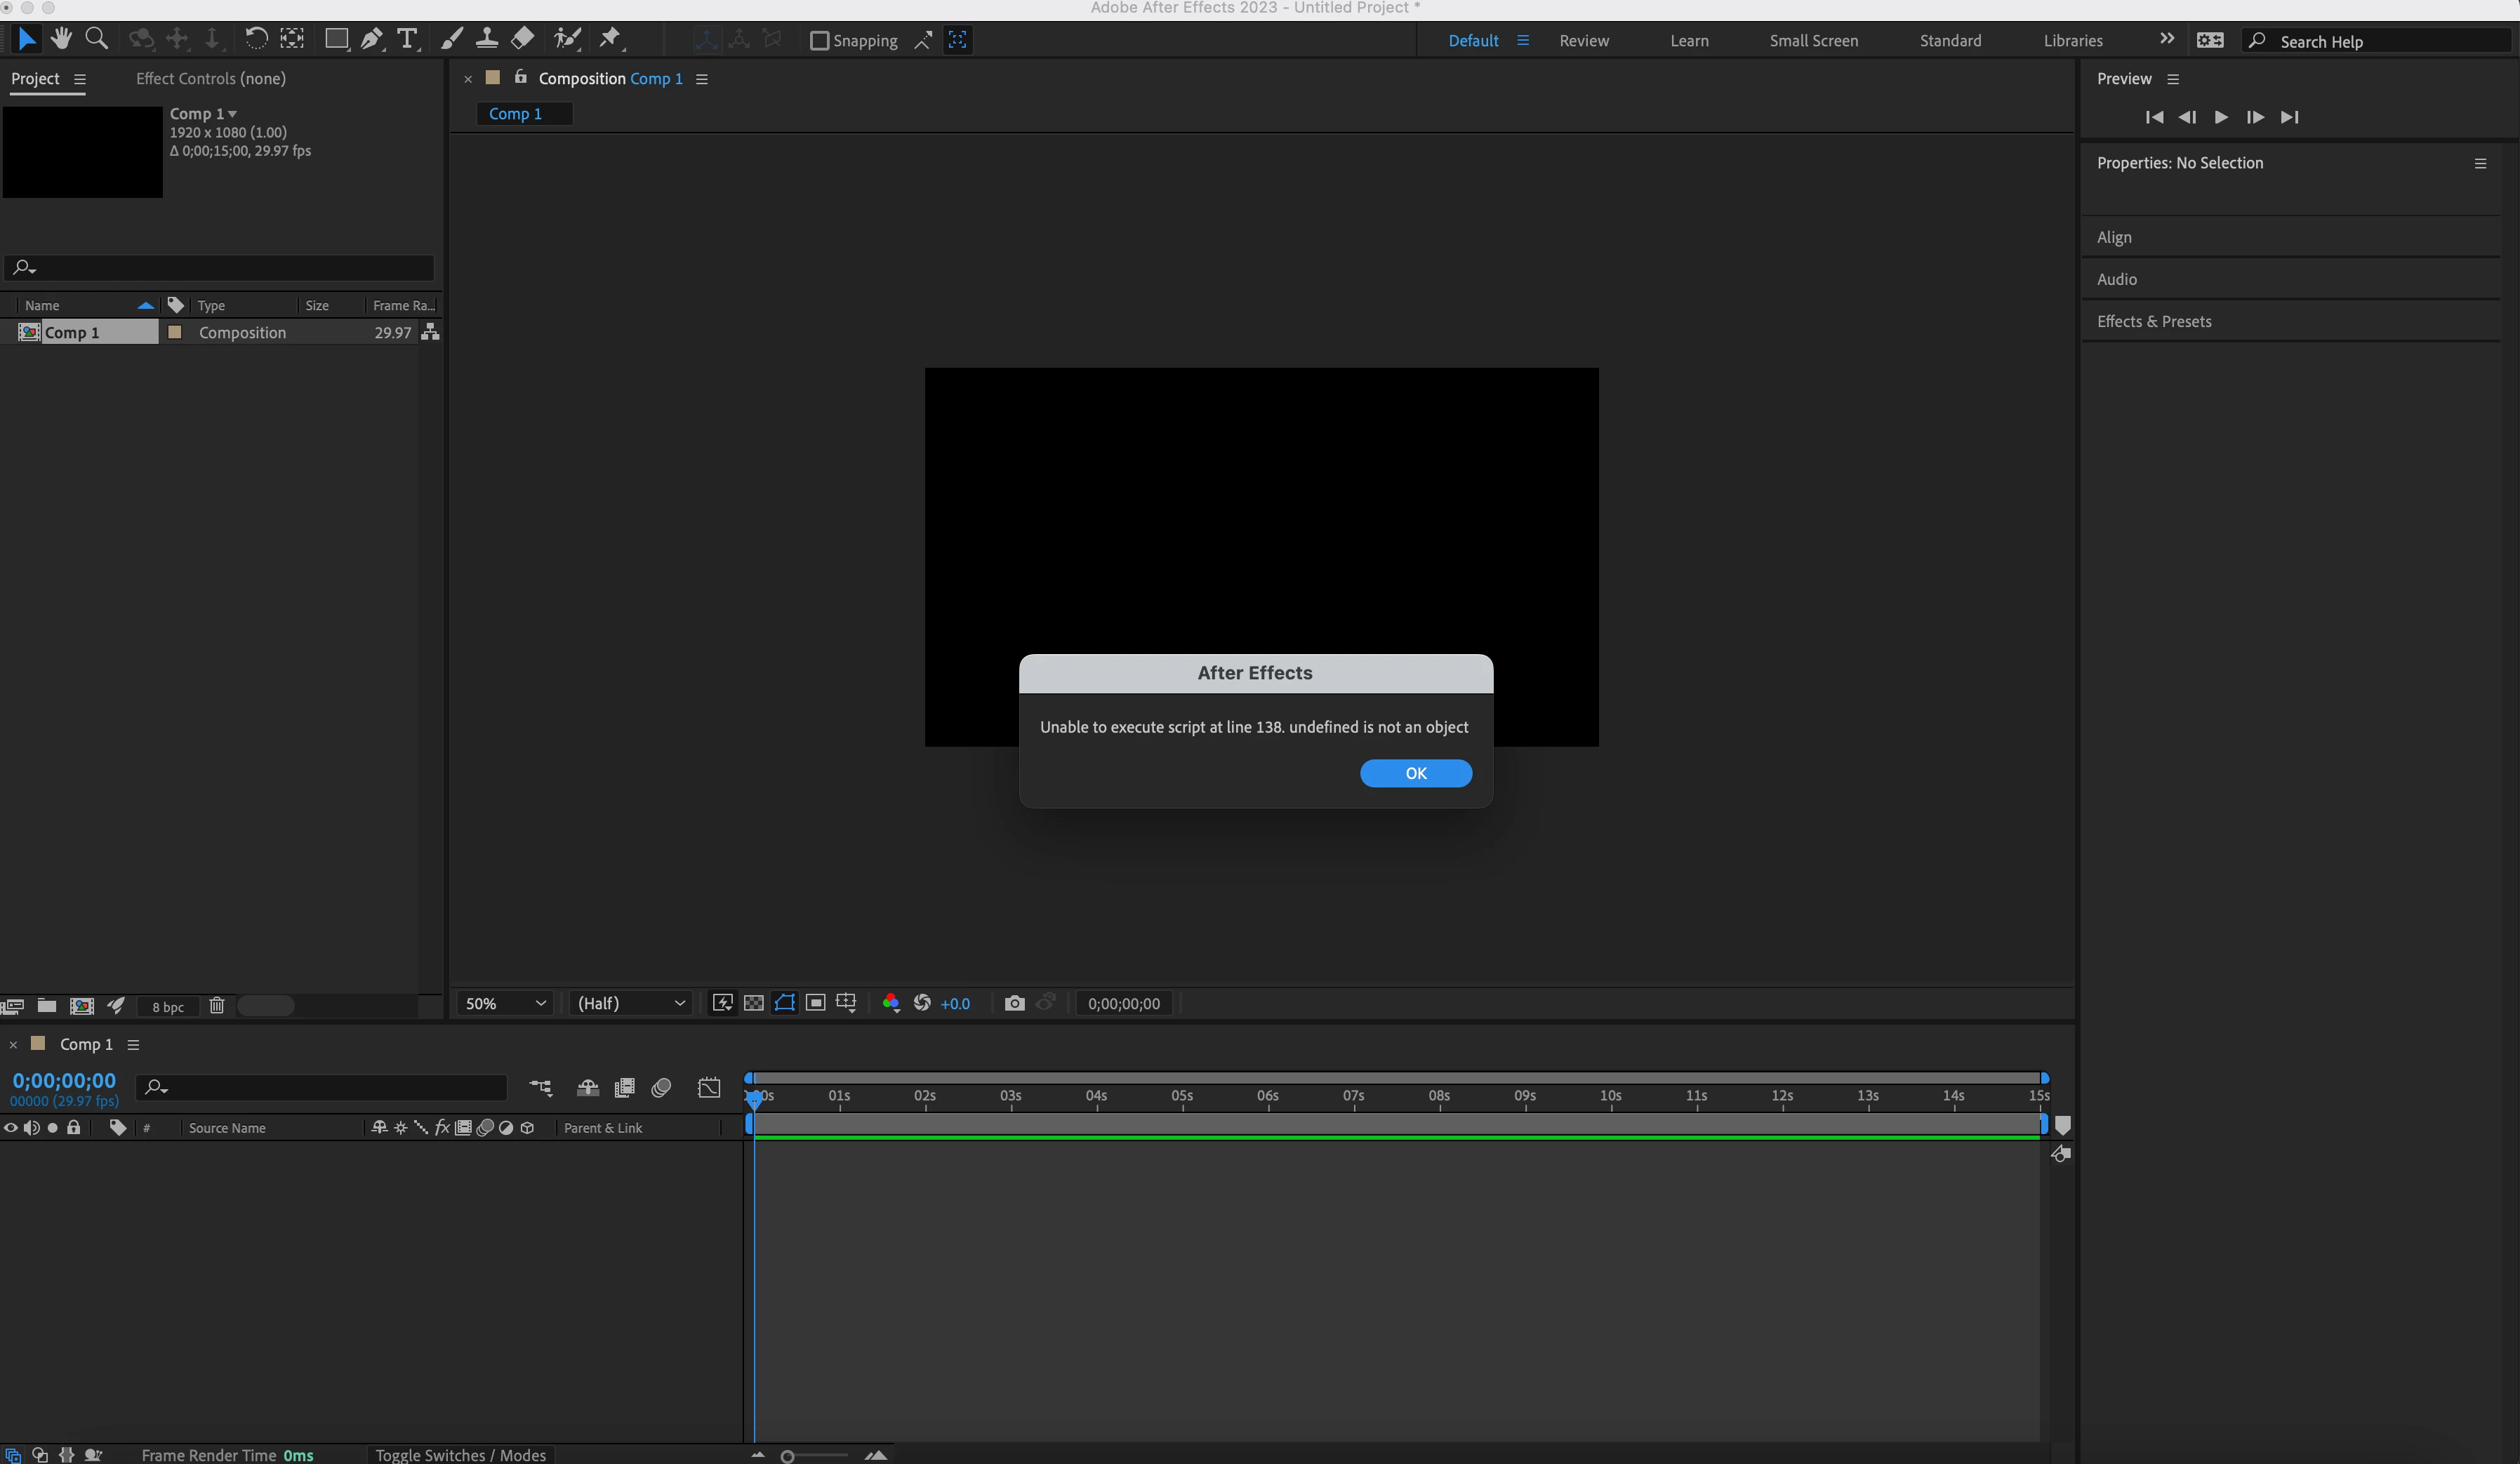Click the timeline zoom slider
Screen dimensions: 2520x1464
788,1456
